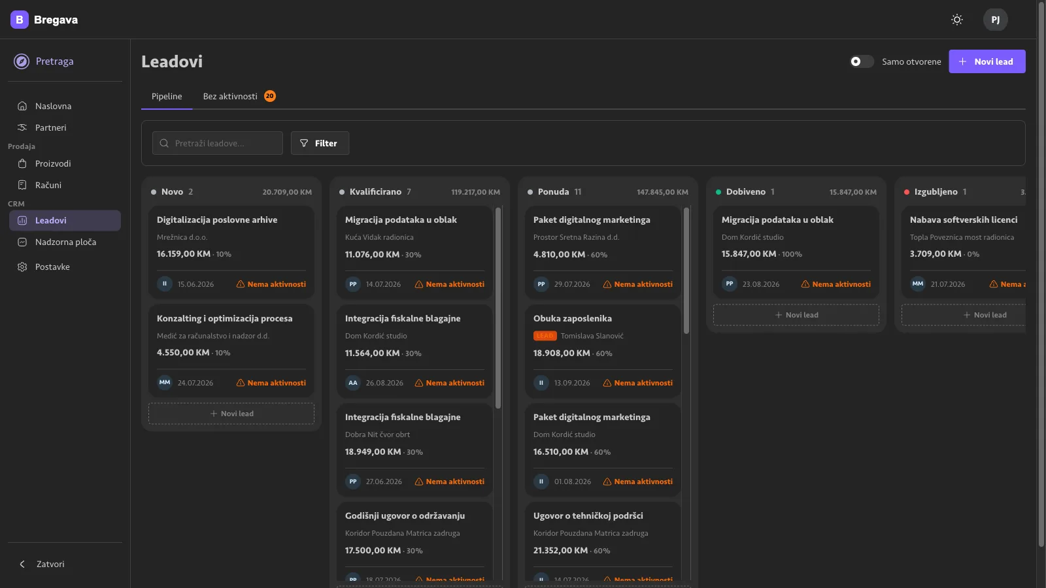The width and height of the screenshot is (1046, 588).
Task: Open the Filter button
Action: point(320,143)
